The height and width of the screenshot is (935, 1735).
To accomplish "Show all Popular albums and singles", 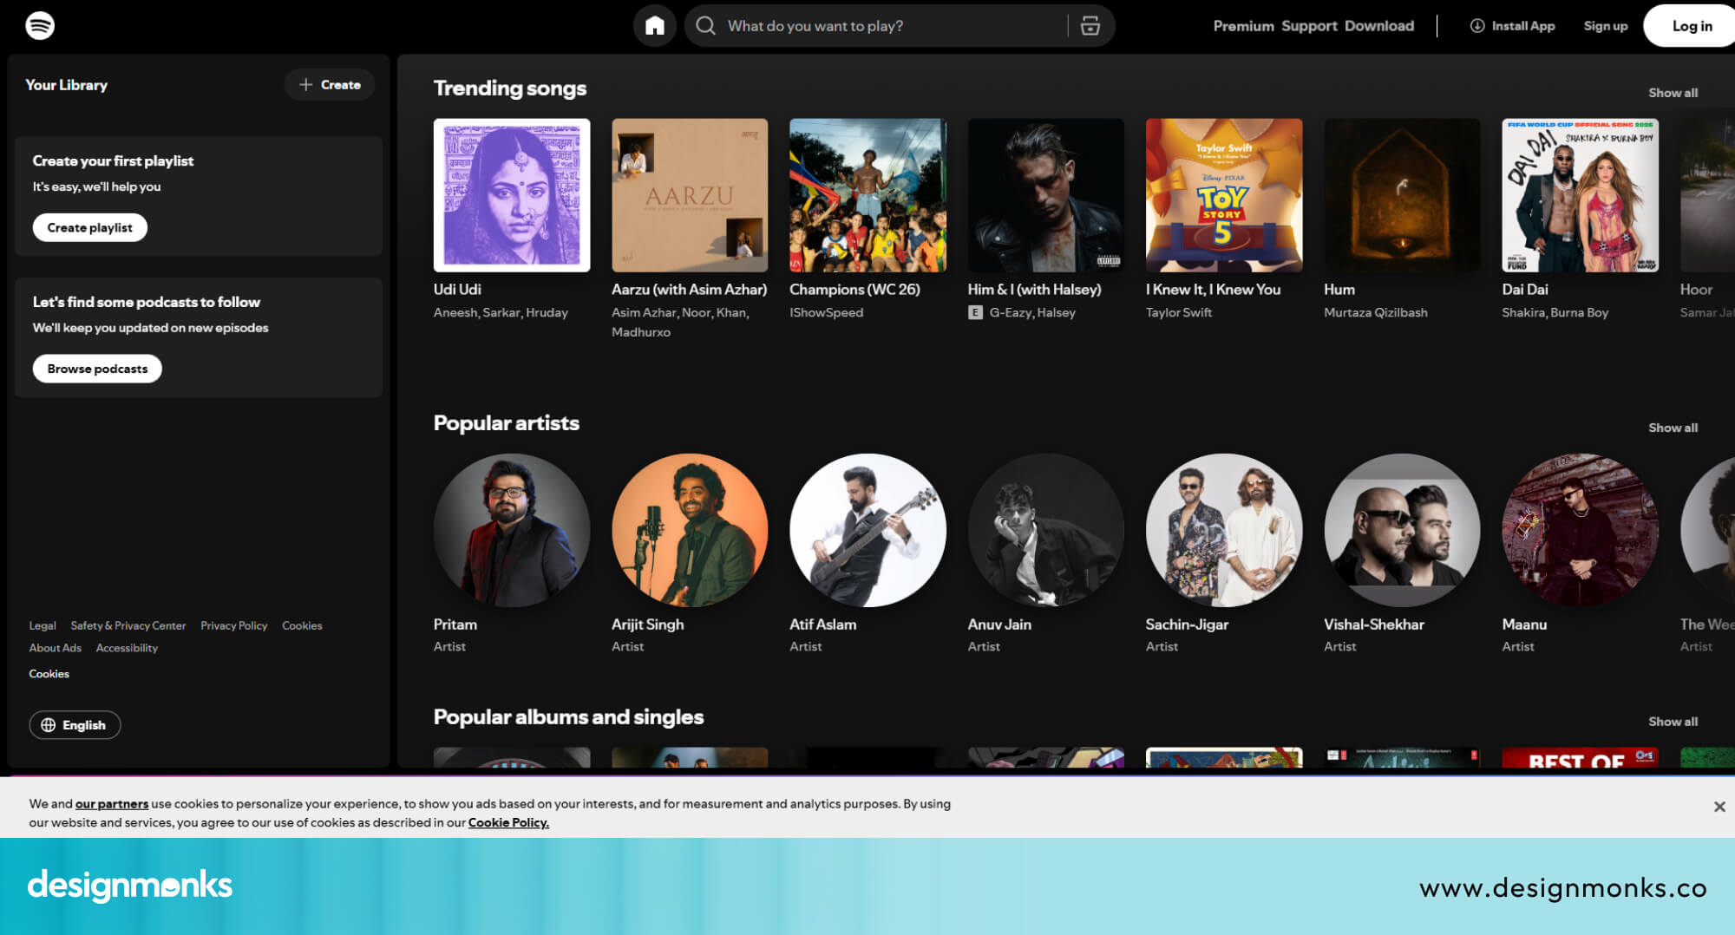I will point(1673,722).
